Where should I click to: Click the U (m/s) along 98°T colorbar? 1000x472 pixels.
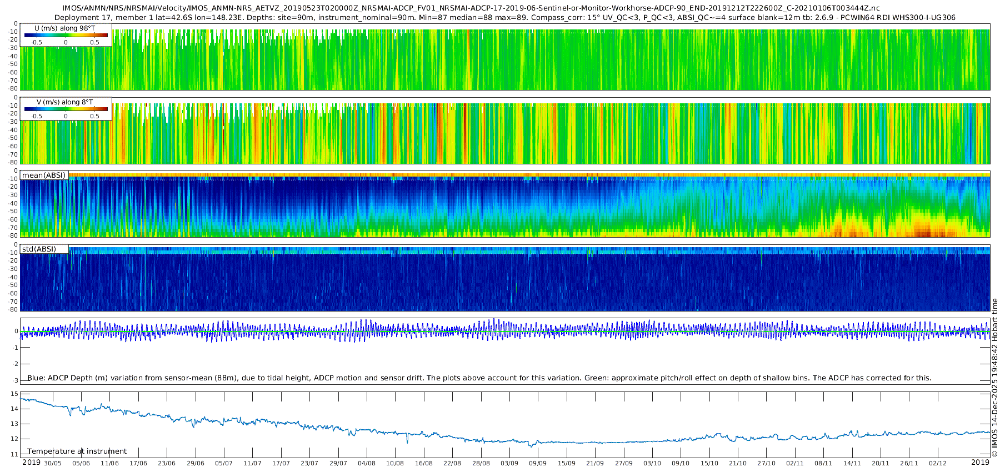(66, 36)
